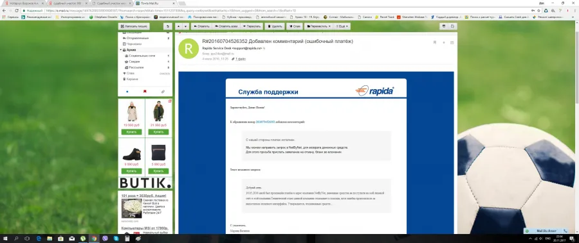Viewport: 579px width, 243px height.
Task: Filter messages with attachments paperclip icon
Action: [163, 91]
